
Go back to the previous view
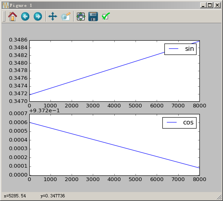tap(25, 17)
